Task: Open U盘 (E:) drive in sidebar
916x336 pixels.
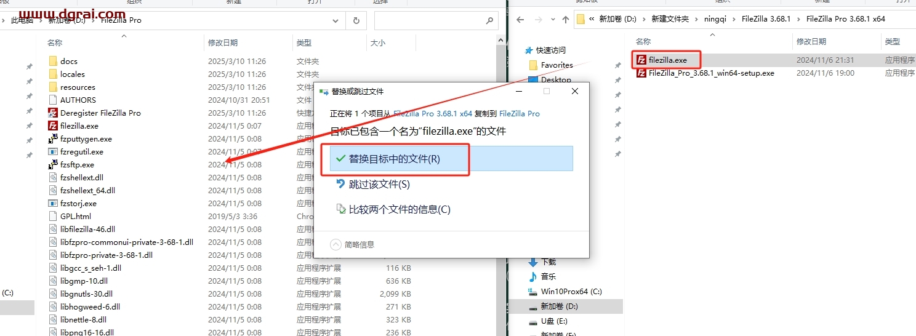Action: tap(554, 321)
